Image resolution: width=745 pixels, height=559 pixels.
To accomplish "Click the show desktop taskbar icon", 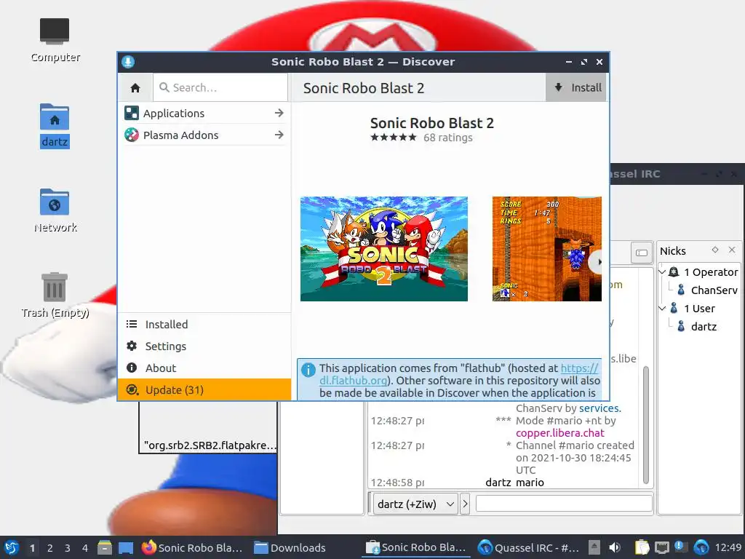I will click(125, 547).
